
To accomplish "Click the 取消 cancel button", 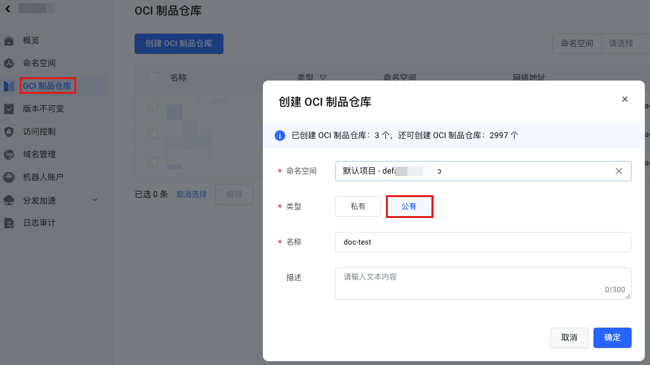I will (569, 338).
